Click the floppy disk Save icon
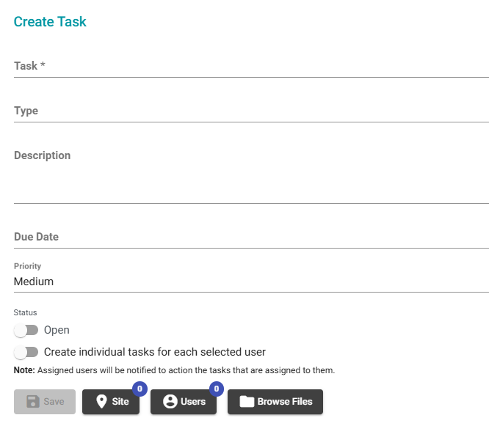Image resolution: width=489 pixels, height=426 pixels. (x=32, y=402)
